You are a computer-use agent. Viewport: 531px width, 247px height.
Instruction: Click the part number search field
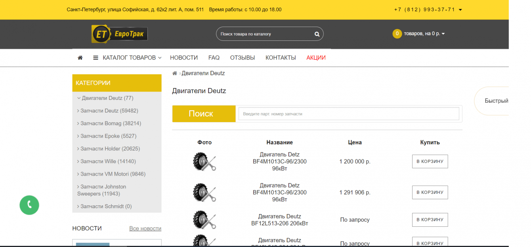(349, 114)
